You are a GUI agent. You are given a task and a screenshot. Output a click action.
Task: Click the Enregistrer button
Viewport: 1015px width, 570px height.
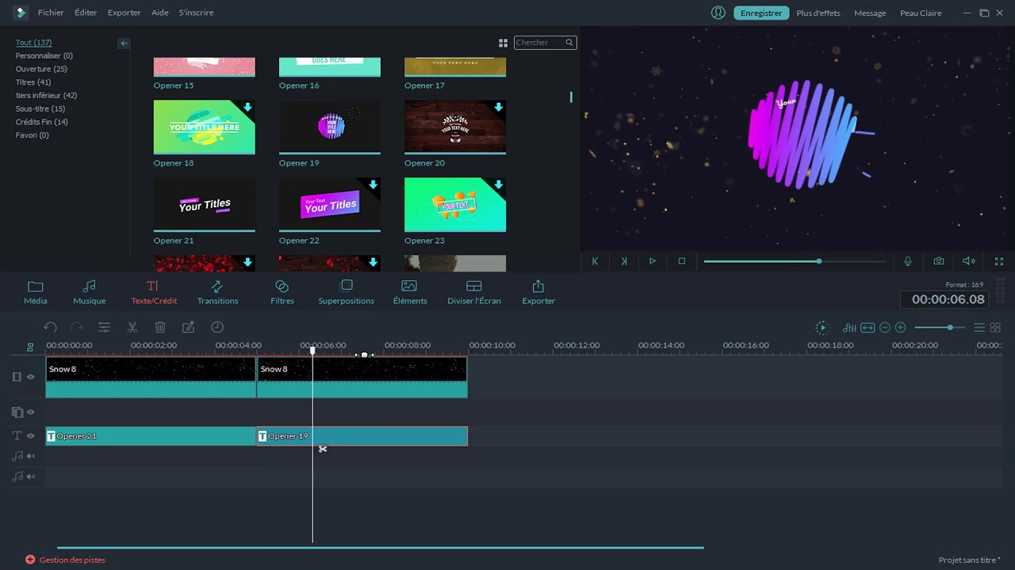760,13
